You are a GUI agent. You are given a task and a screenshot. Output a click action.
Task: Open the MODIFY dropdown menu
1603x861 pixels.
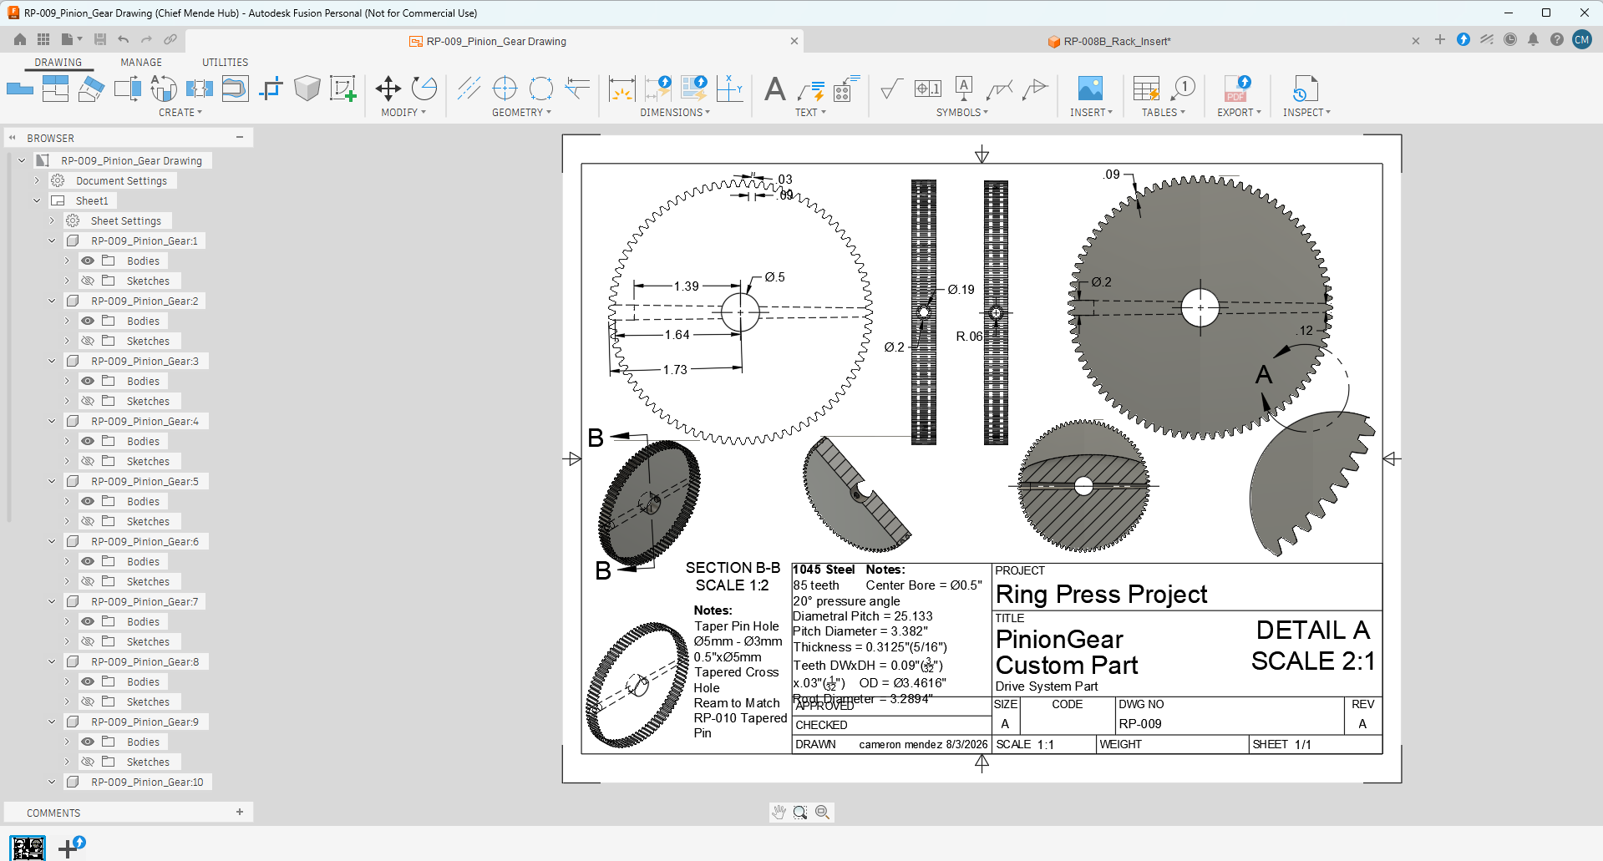(x=403, y=112)
